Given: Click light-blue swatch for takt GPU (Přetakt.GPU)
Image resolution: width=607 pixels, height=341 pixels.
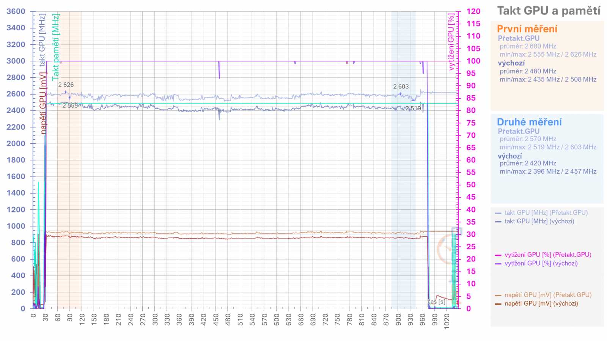Looking at the screenshot, I should pos(498,213).
